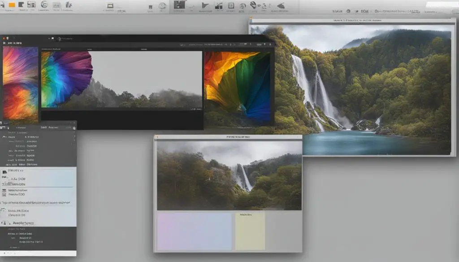
Task: Pick the pastel lavender gradient swatch
Action: [x=194, y=231]
